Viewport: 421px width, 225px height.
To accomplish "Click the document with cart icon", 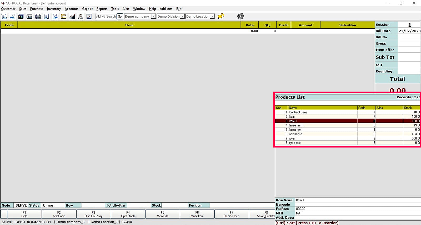I will [x=13, y=17].
